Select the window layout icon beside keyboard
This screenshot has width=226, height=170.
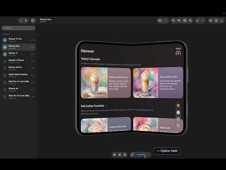pos(166,21)
